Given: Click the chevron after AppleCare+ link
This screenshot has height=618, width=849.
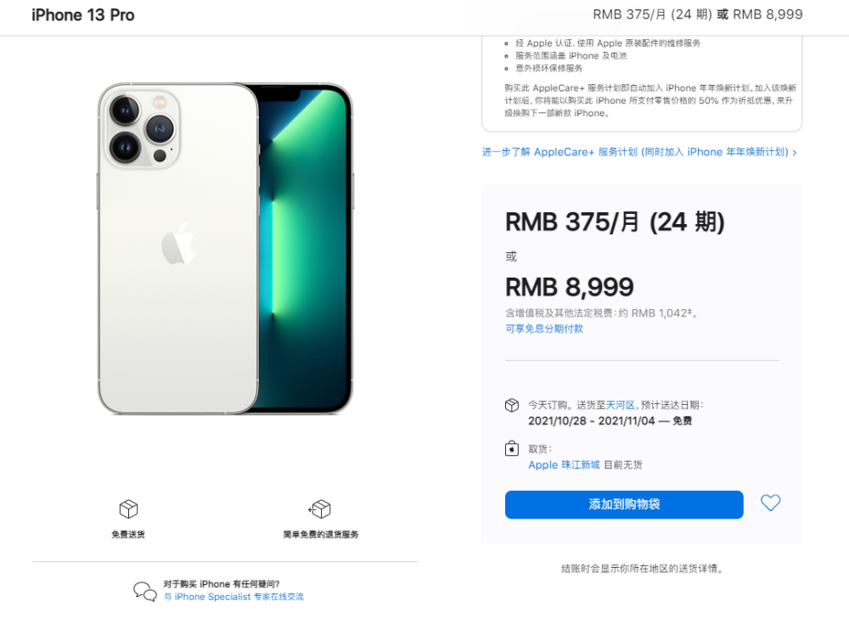Looking at the screenshot, I should click(x=795, y=153).
